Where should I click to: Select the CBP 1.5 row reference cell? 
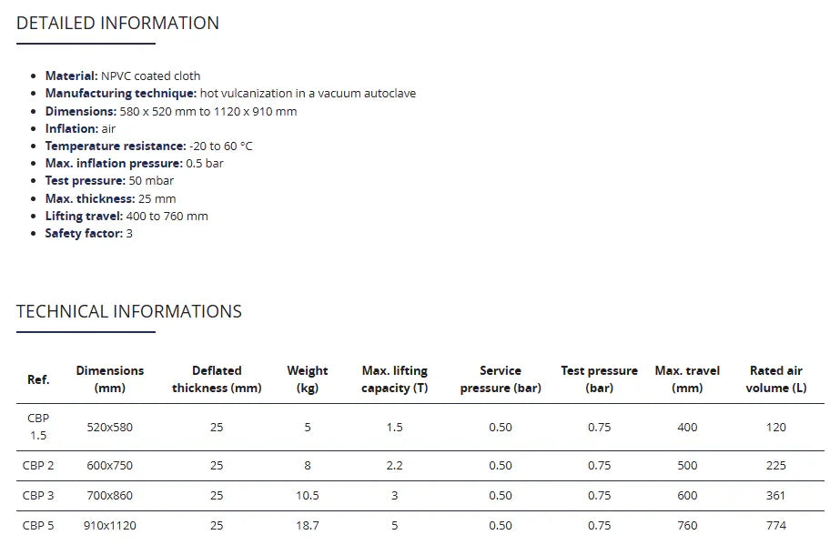(38, 427)
